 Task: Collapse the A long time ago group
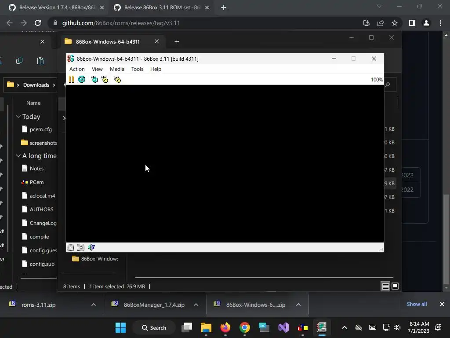click(x=18, y=155)
